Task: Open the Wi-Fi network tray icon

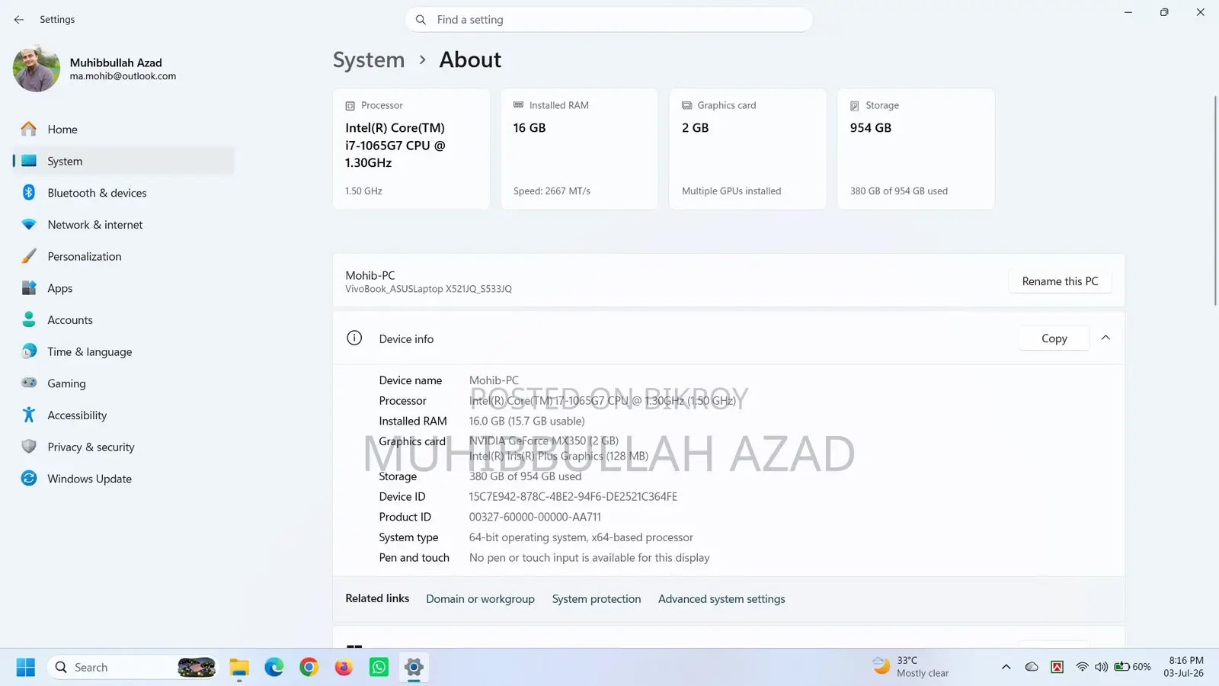Action: pyautogui.click(x=1082, y=667)
